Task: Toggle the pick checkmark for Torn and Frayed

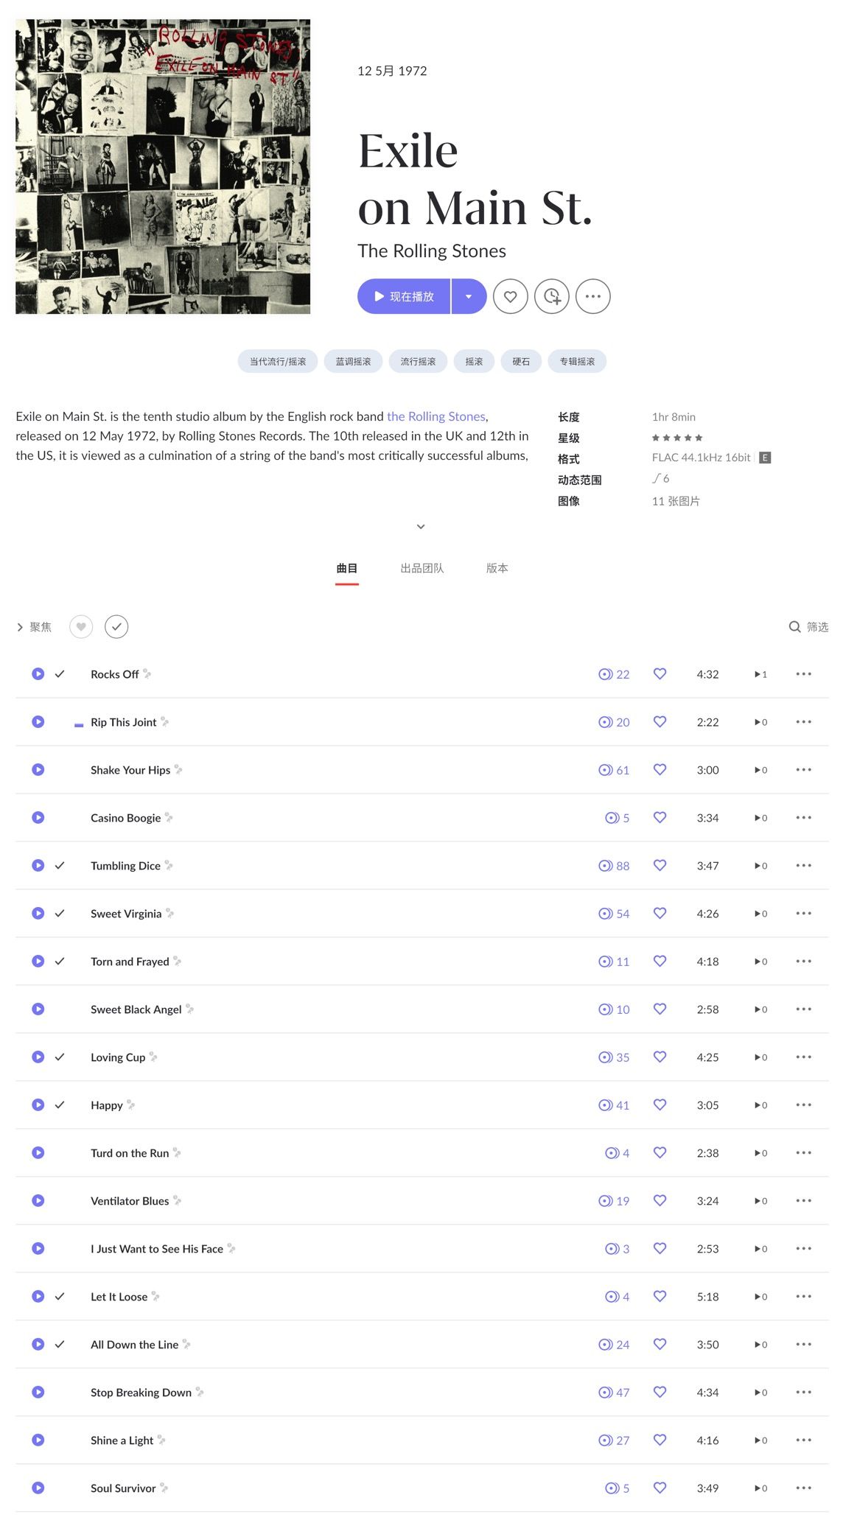Action: pos(60,961)
